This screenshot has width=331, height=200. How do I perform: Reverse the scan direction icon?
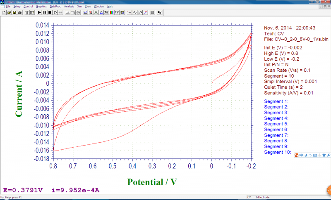click(55, 13)
